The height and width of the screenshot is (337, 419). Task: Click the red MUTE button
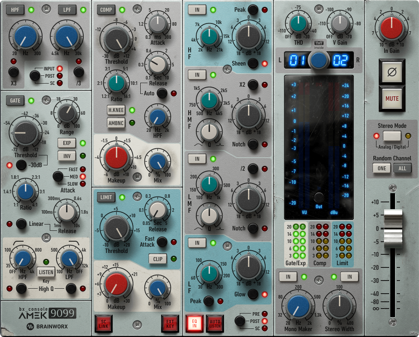pyautogui.click(x=392, y=98)
